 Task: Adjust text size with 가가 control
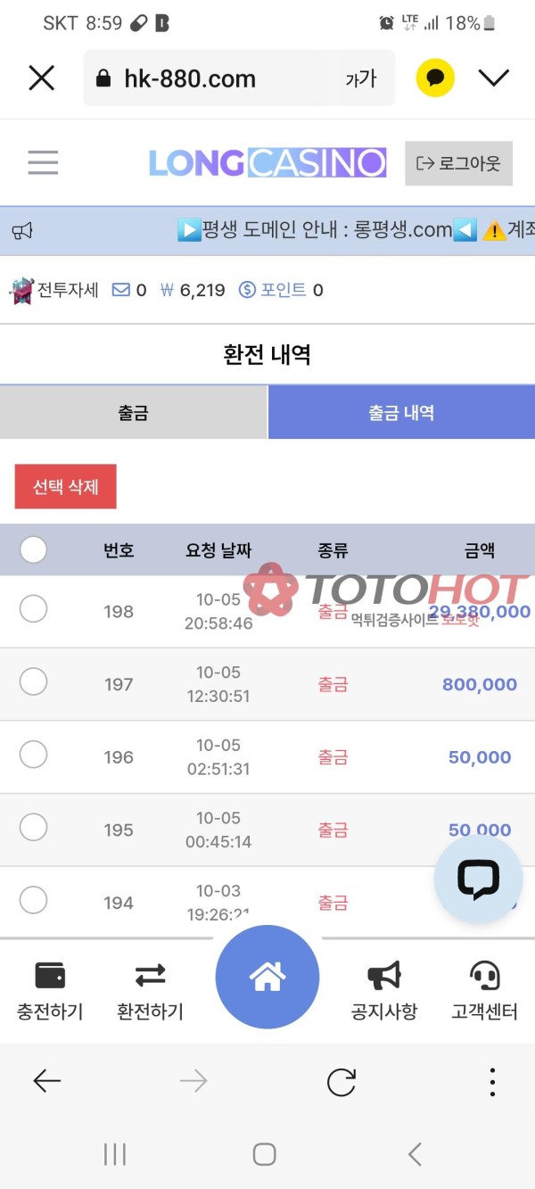[360, 78]
